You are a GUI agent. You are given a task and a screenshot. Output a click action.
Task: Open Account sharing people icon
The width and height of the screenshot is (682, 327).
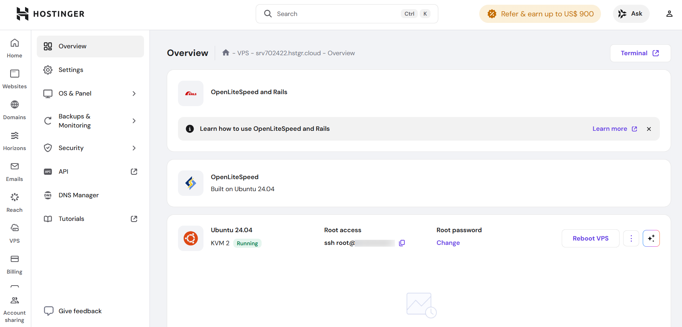point(15,300)
